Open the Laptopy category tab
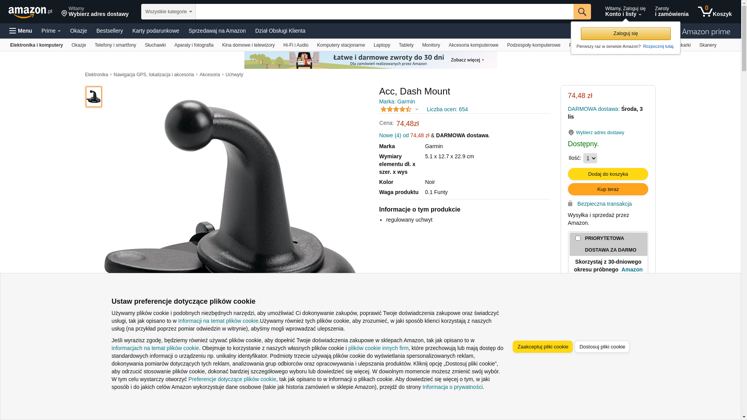Image resolution: width=747 pixels, height=420 pixels. coord(382,45)
